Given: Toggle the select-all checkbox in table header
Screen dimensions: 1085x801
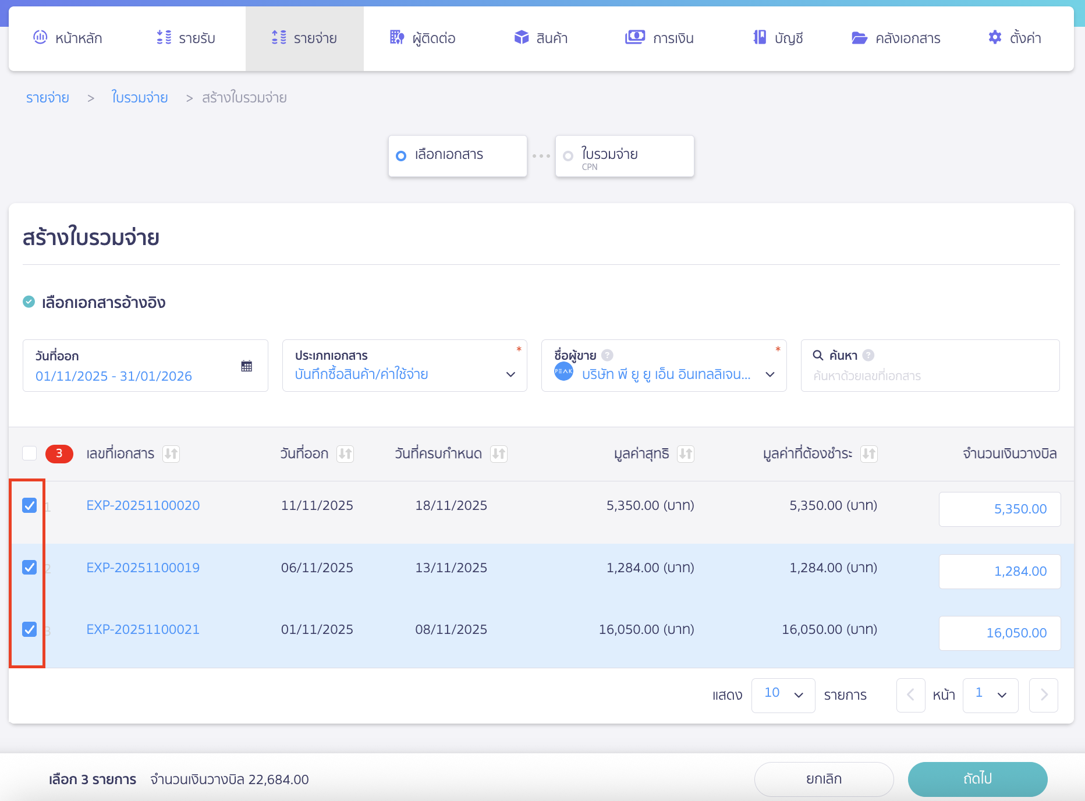Looking at the screenshot, I should [30, 453].
